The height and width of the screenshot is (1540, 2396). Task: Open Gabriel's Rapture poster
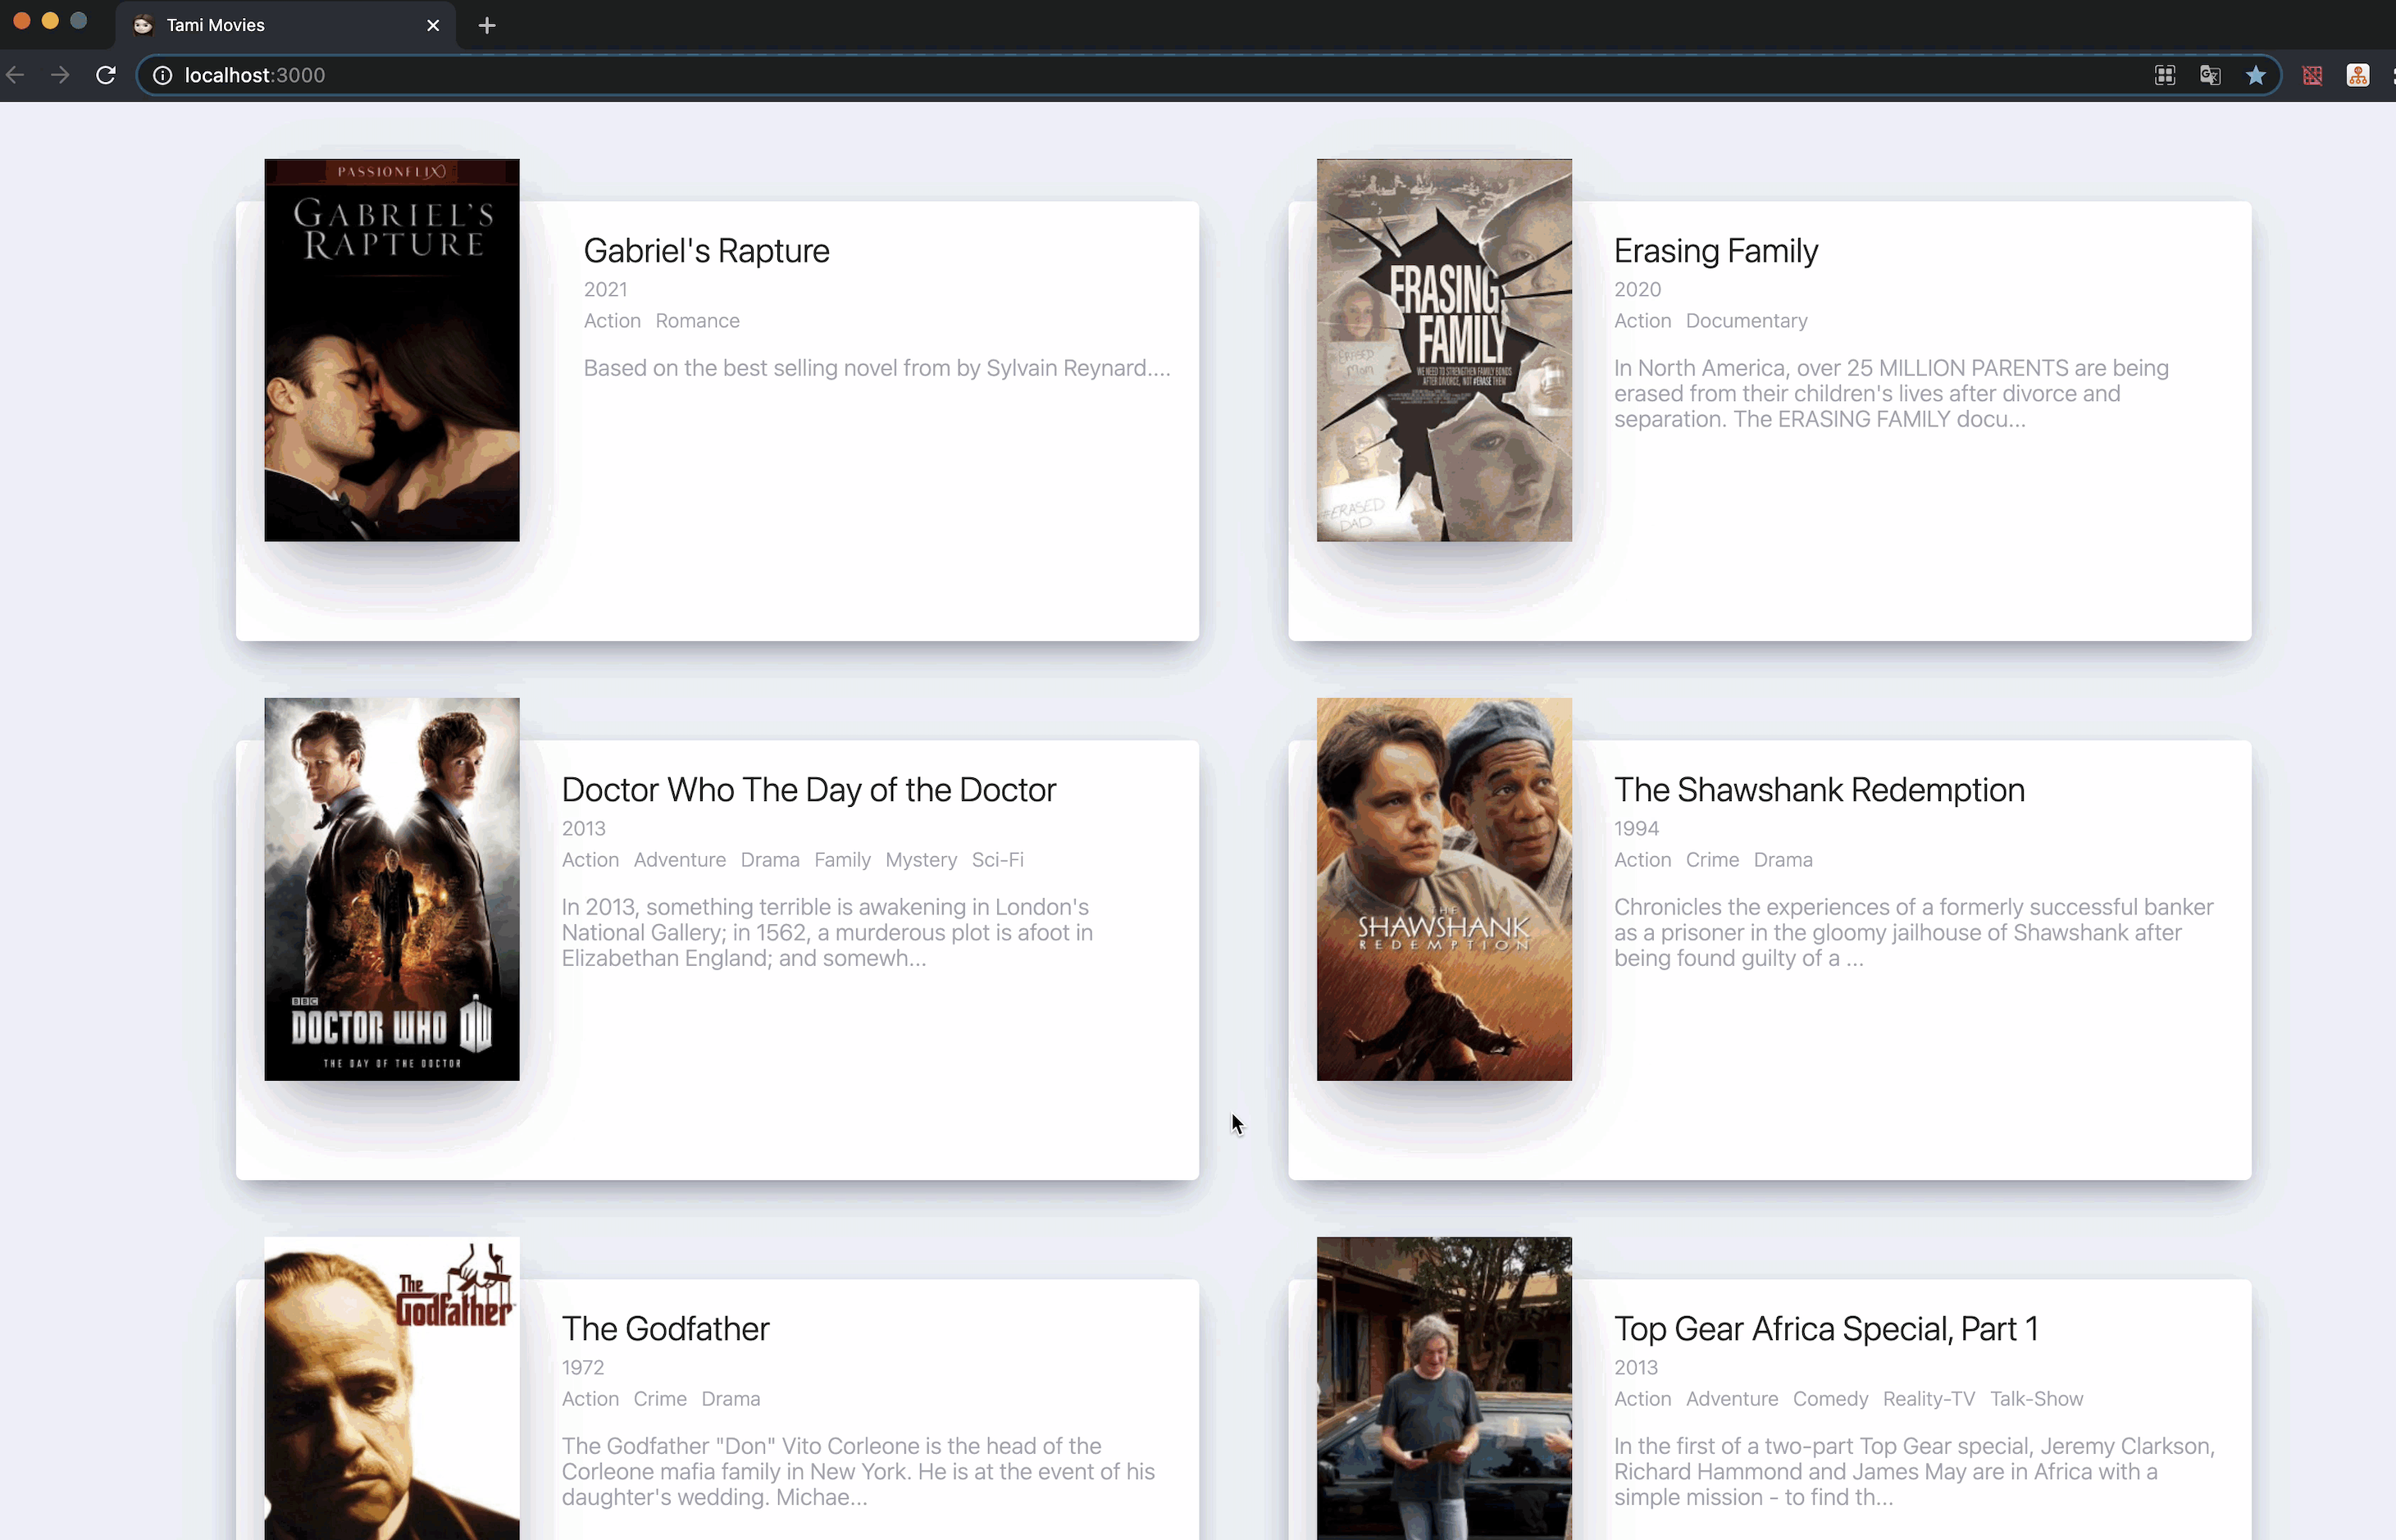(x=391, y=350)
